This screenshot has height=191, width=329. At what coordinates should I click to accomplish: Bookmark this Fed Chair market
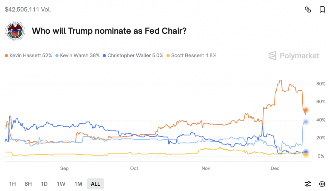[x=322, y=10]
